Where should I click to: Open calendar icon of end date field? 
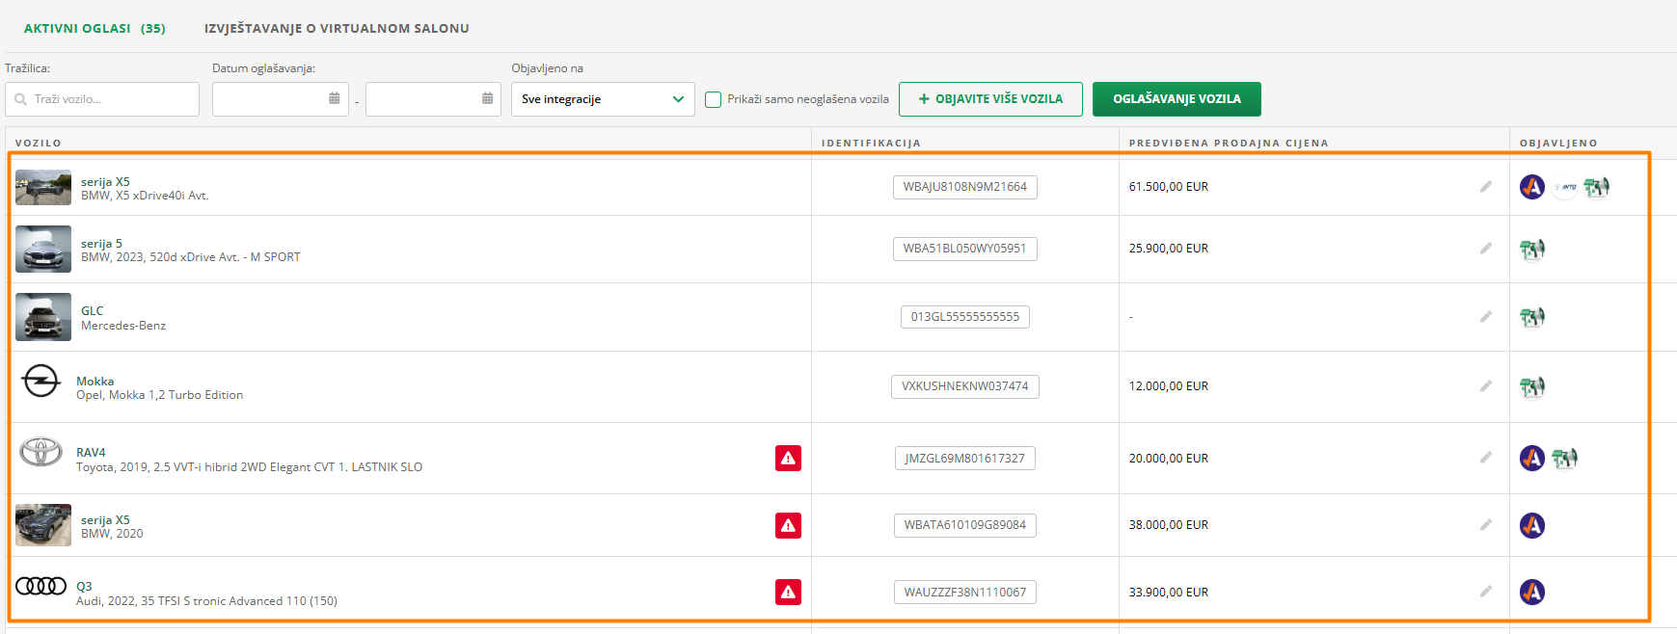pos(487,98)
